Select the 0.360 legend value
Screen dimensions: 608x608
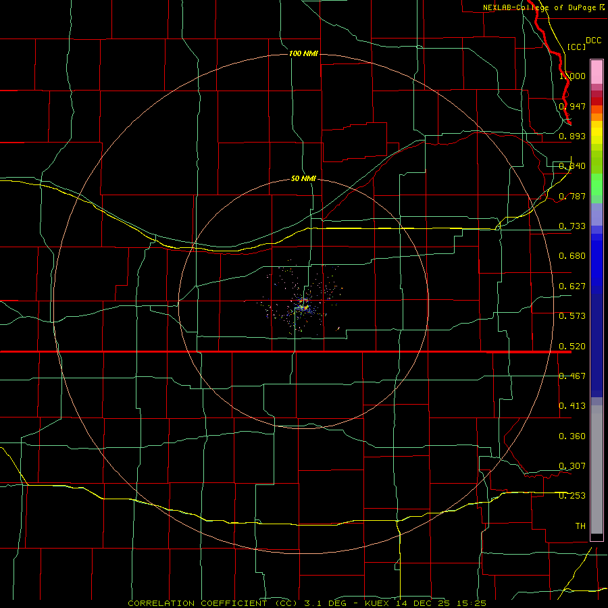point(572,436)
